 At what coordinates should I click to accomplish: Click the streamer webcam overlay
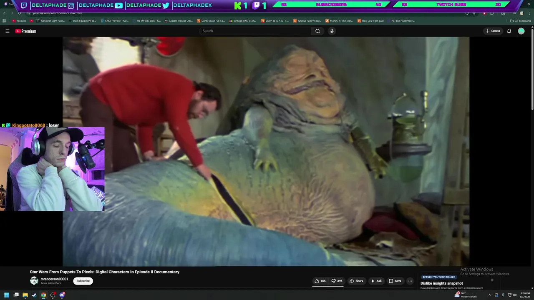(x=52, y=169)
